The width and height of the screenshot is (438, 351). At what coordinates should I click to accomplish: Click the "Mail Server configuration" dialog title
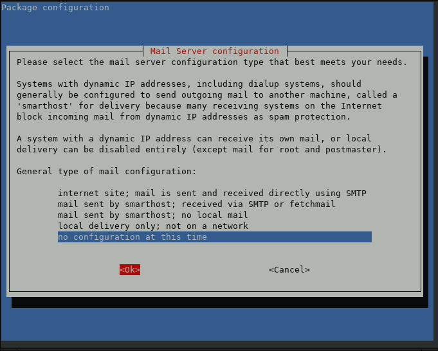coord(215,51)
